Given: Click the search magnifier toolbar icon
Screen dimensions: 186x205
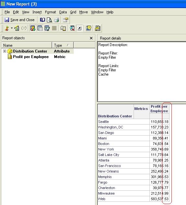Looking at the screenshot, I should coord(72,28).
